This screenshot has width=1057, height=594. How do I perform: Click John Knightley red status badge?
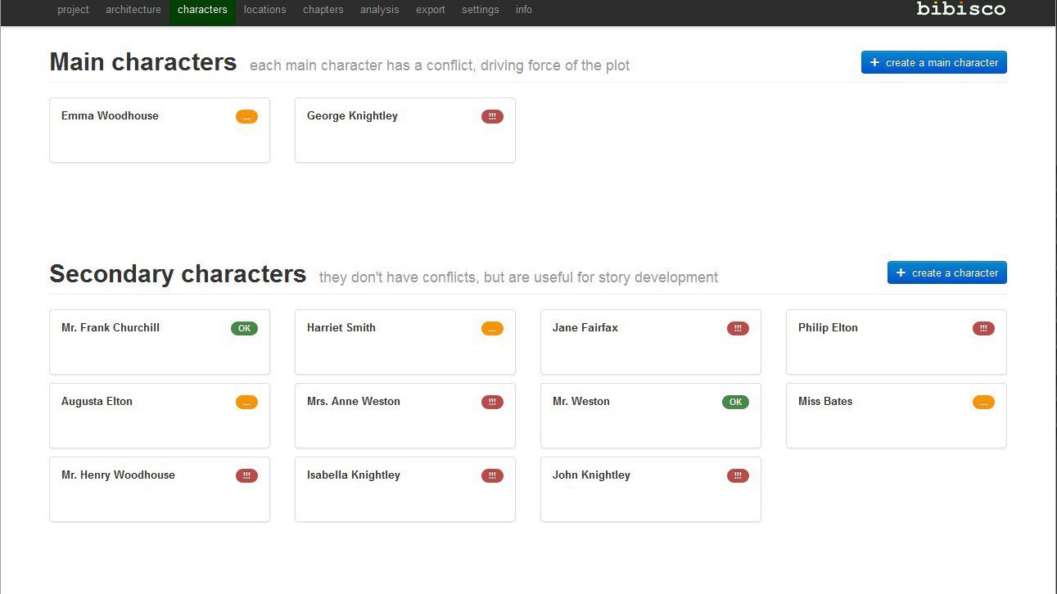click(x=738, y=476)
